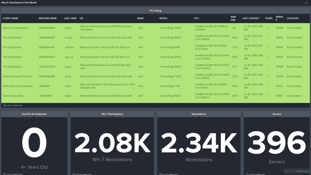Image resolution: width=311 pixels, height=175 pixels.
Task: Click the MODEL column header
Action: tap(163, 18)
